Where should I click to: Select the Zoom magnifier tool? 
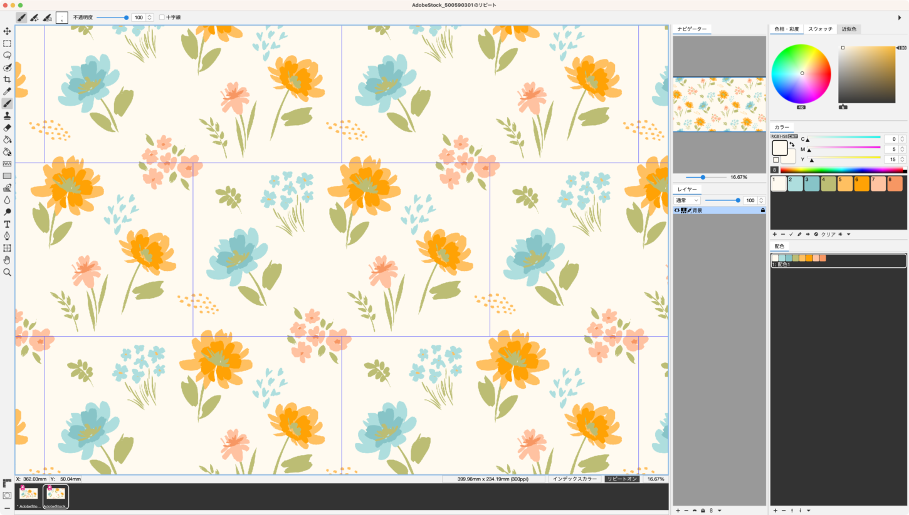(x=7, y=272)
